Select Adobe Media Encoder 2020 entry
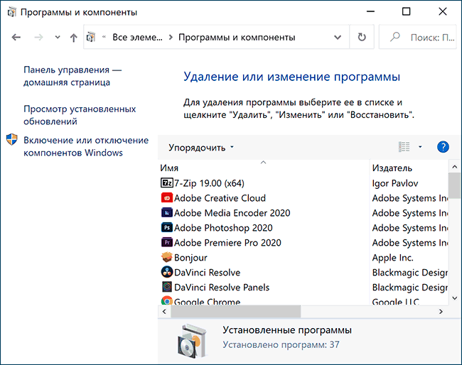Screen dimensions: 462x365 tap(232, 213)
